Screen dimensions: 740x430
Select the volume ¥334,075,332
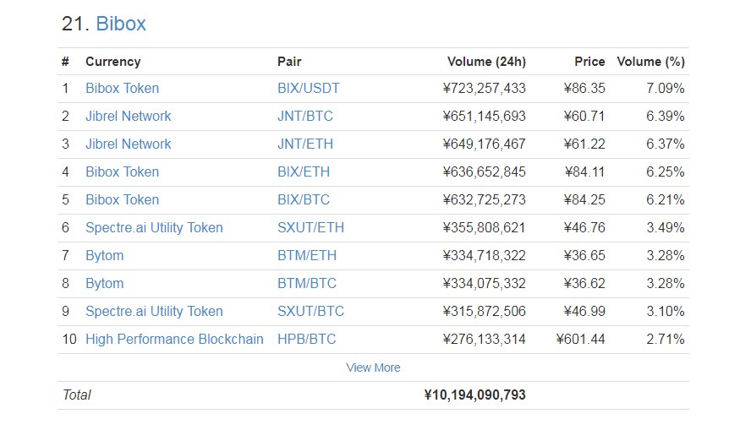click(x=485, y=283)
